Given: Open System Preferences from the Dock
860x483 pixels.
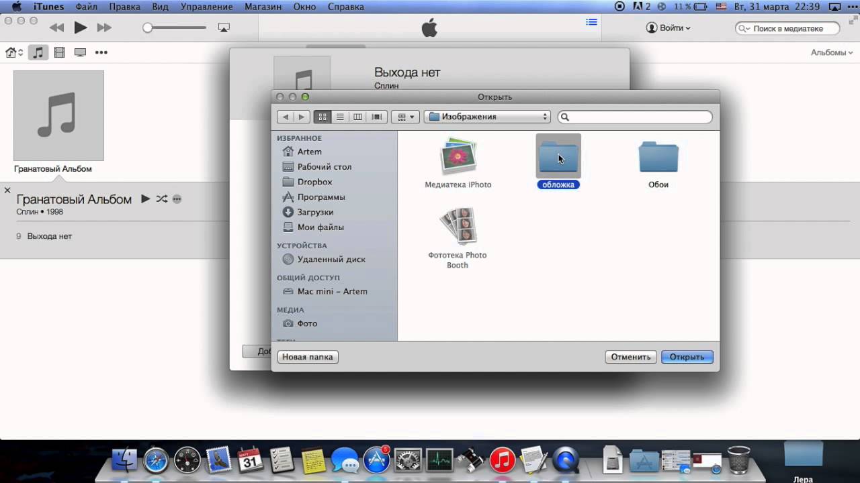Looking at the screenshot, I should click(x=408, y=460).
